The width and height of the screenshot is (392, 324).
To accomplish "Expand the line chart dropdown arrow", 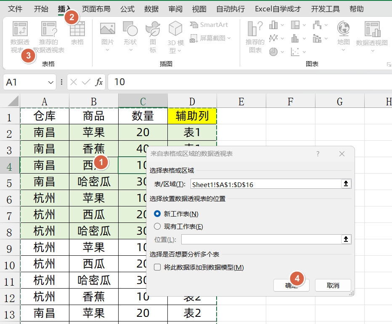I will click(282, 38).
